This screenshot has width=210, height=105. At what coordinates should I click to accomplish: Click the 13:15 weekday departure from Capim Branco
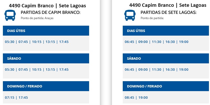click(x=50, y=42)
